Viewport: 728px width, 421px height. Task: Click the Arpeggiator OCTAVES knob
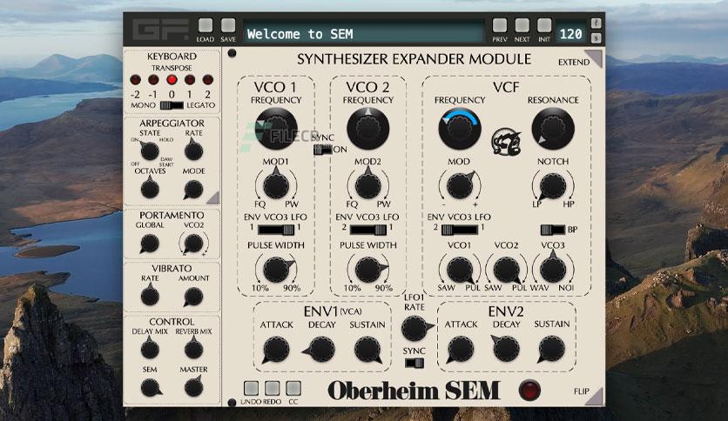(x=150, y=189)
